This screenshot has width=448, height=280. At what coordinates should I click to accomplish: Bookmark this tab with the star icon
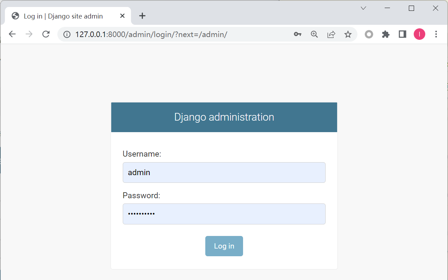(348, 34)
